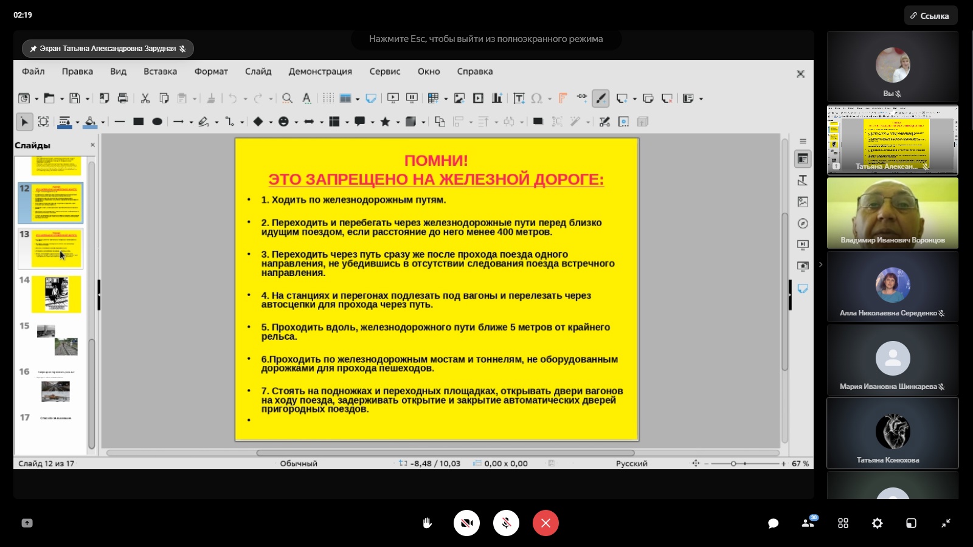Leave the call with red button

click(545, 523)
